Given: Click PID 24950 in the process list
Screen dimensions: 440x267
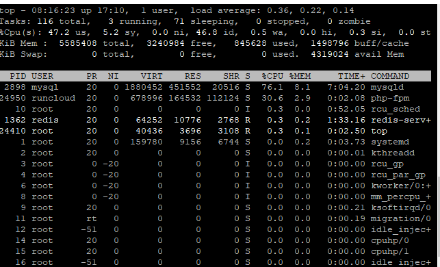Looking at the screenshot, I should point(13,99).
